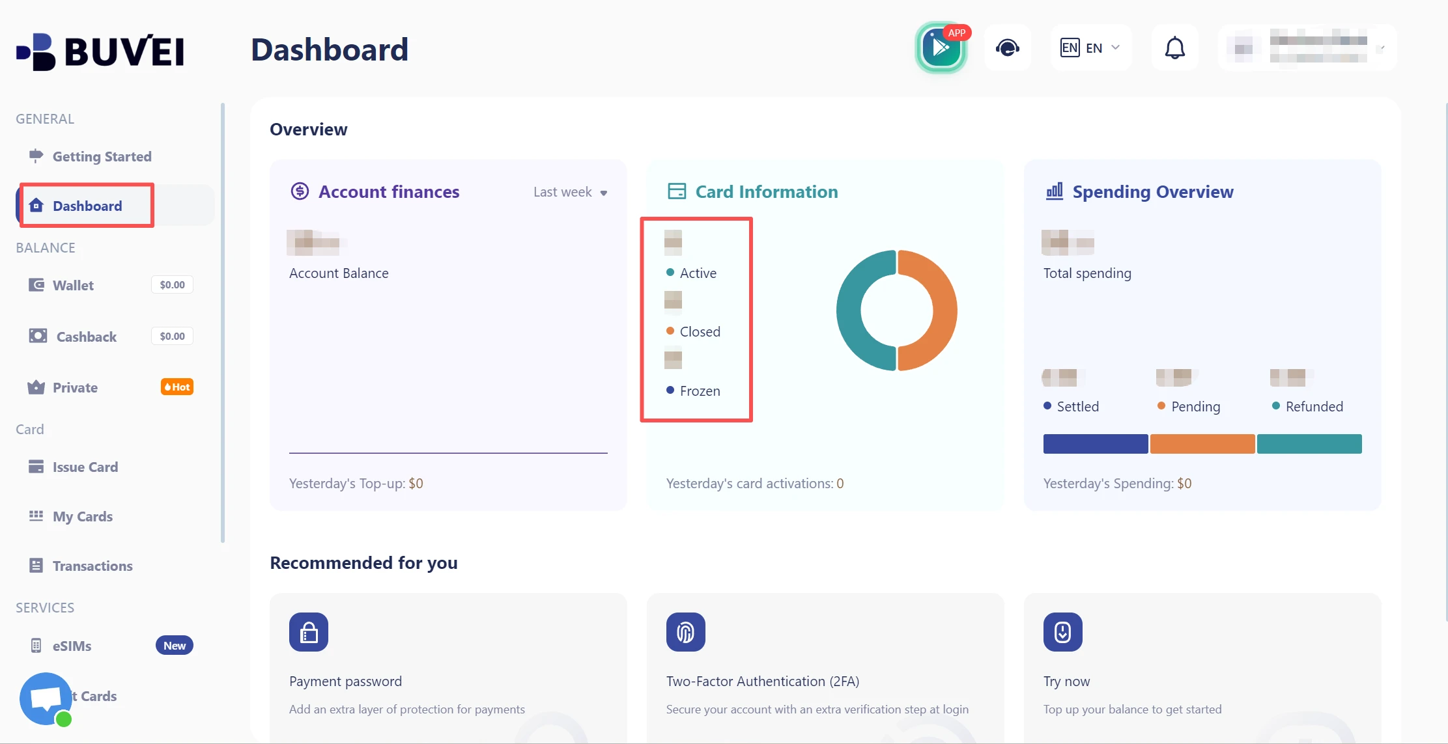Click the Private crown icon
This screenshot has height=744, width=1448.
(x=36, y=387)
